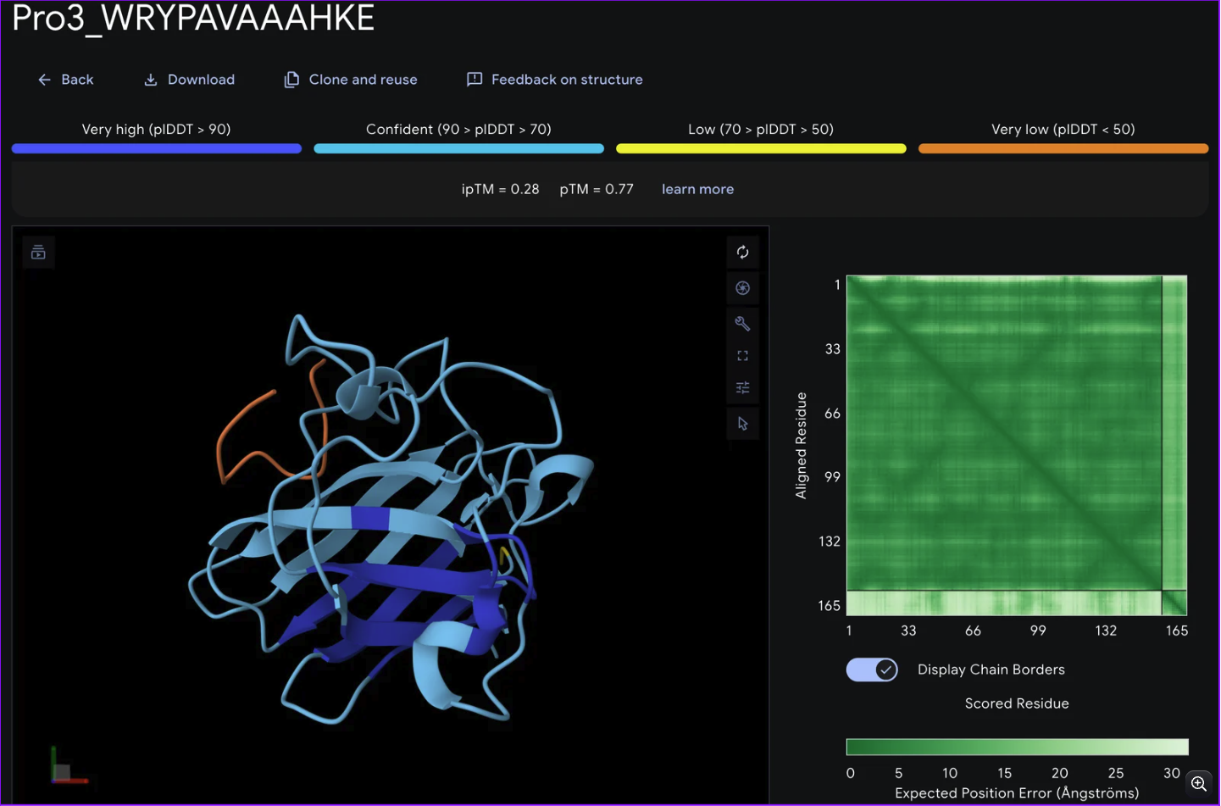This screenshot has height=806, width=1221.
Task: Open the sliders control panel icon
Action: [x=742, y=388]
